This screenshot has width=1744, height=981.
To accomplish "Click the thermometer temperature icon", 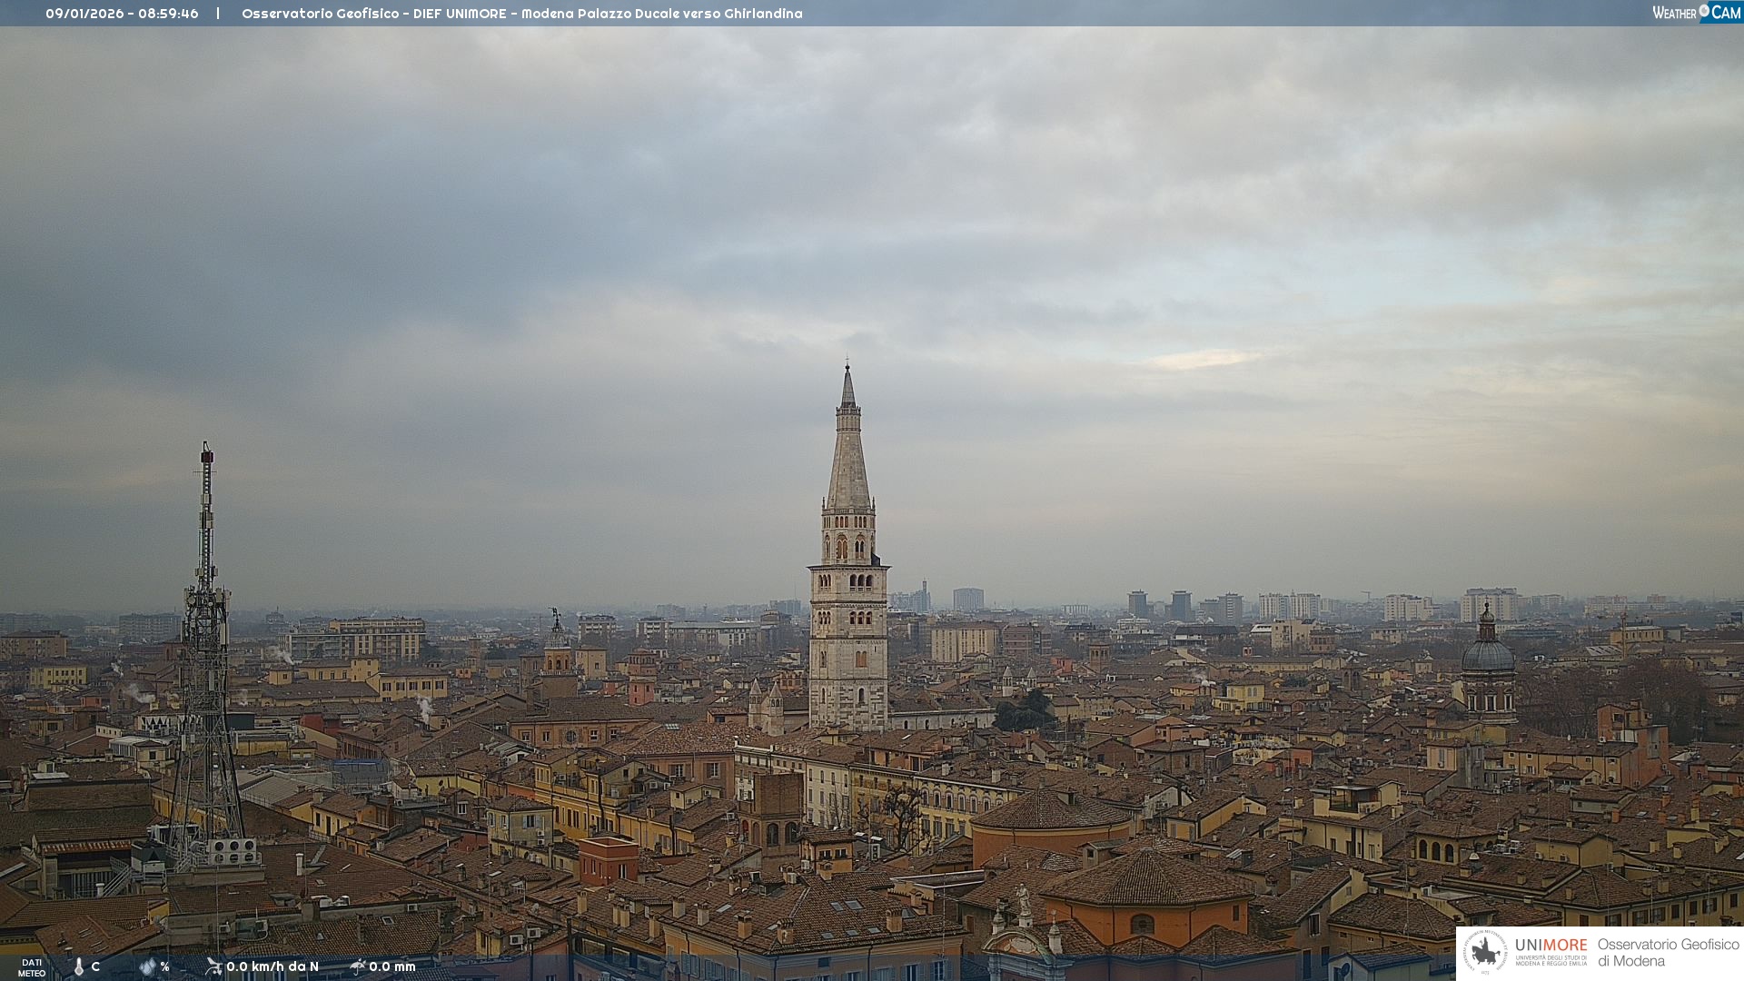I will click(x=79, y=966).
